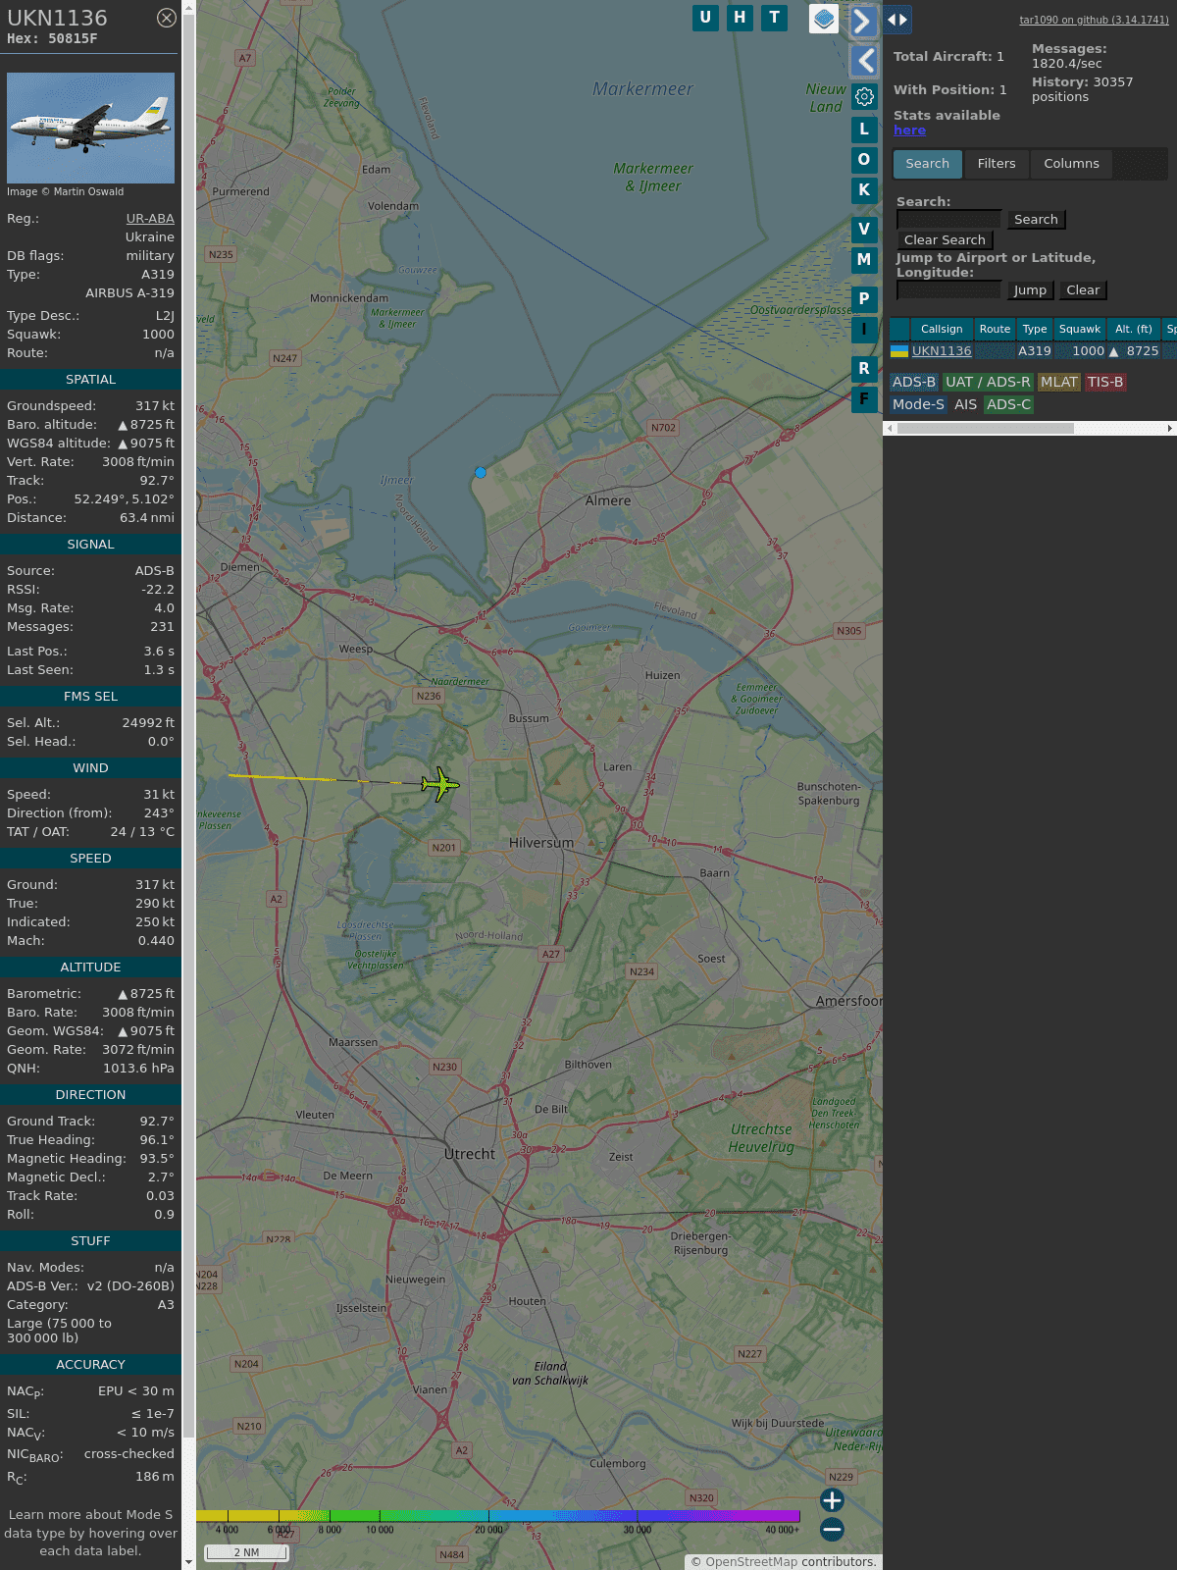
Task: Click the blue marker dot near Almere
Action: (481, 473)
